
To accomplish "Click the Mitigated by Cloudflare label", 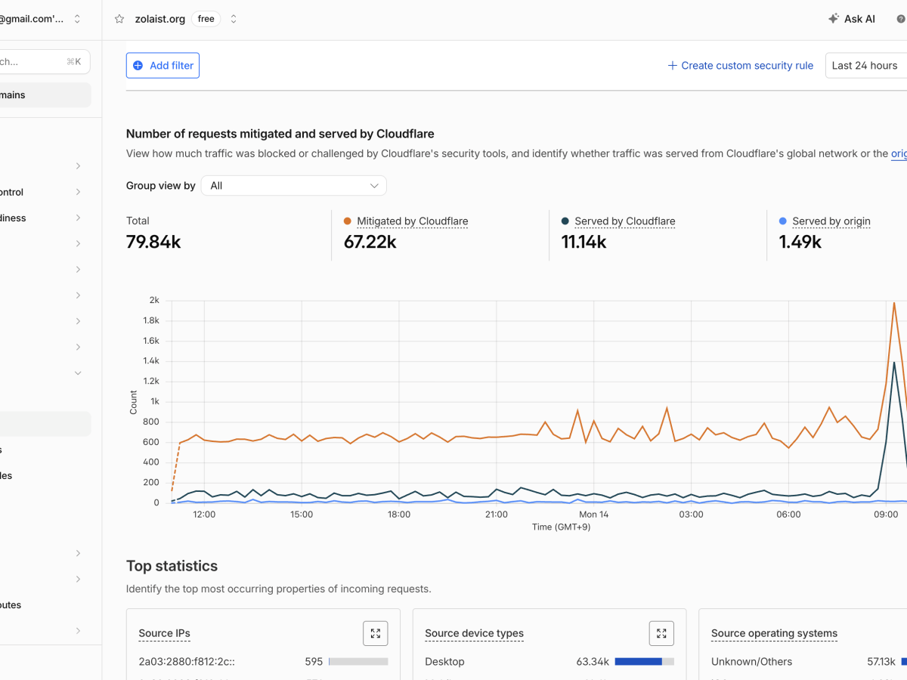I will pyautogui.click(x=413, y=221).
